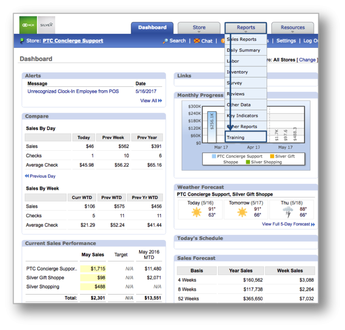The image size is (345, 330).
Task: Click the Today's Schedule panel header
Action: pyautogui.click(x=246, y=238)
